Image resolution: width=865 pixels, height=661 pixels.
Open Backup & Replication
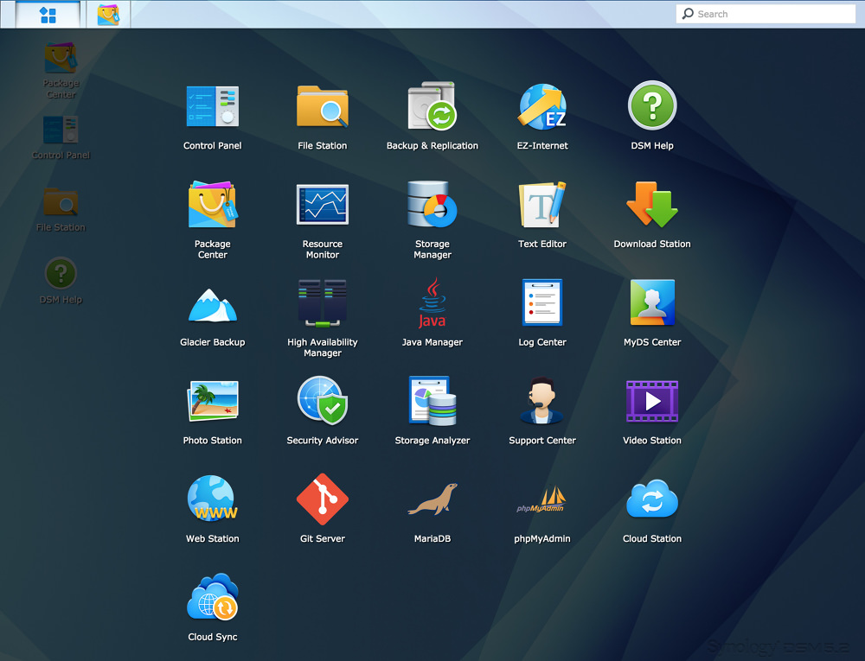tap(432, 107)
